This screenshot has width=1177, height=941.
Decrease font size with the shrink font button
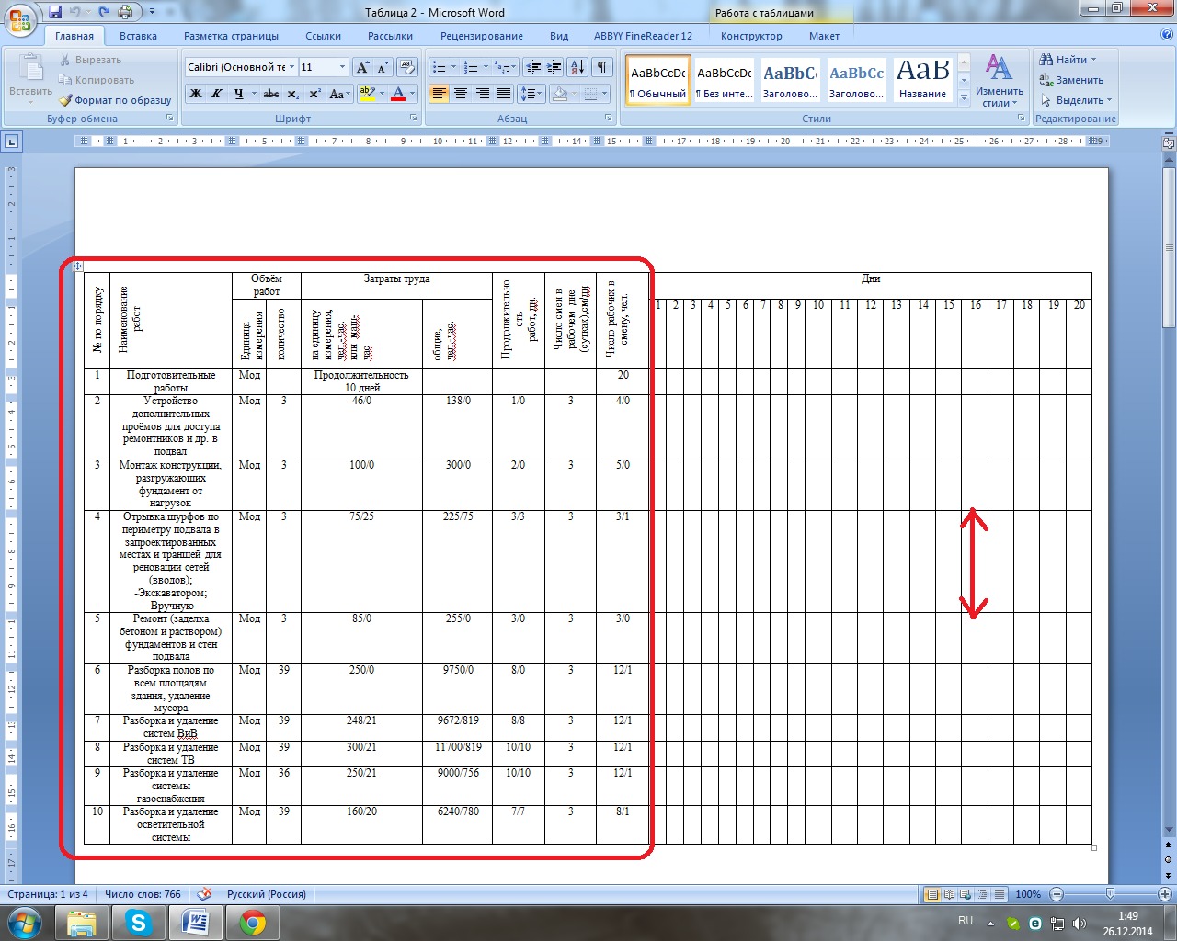pyautogui.click(x=382, y=67)
